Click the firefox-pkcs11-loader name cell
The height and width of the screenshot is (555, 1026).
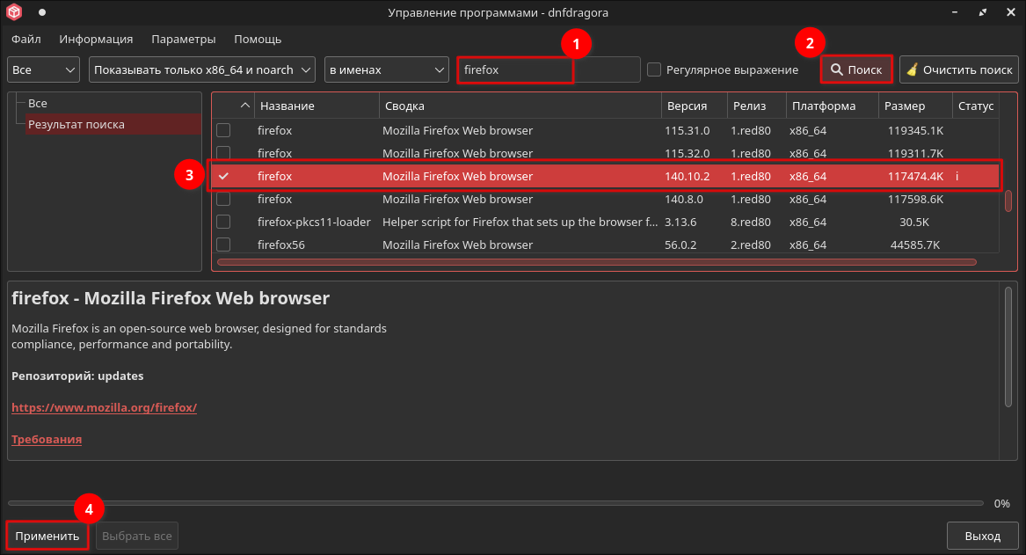click(x=314, y=222)
